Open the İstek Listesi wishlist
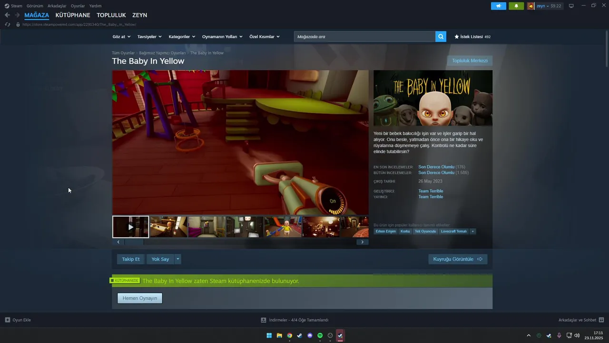The height and width of the screenshot is (343, 609). [x=472, y=37]
